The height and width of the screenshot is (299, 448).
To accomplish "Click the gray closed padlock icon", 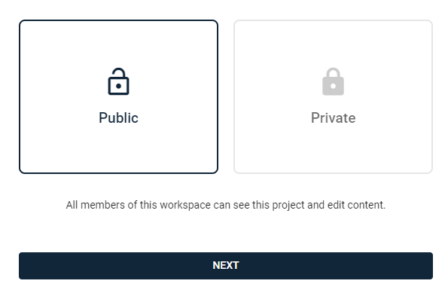I will [333, 81].
